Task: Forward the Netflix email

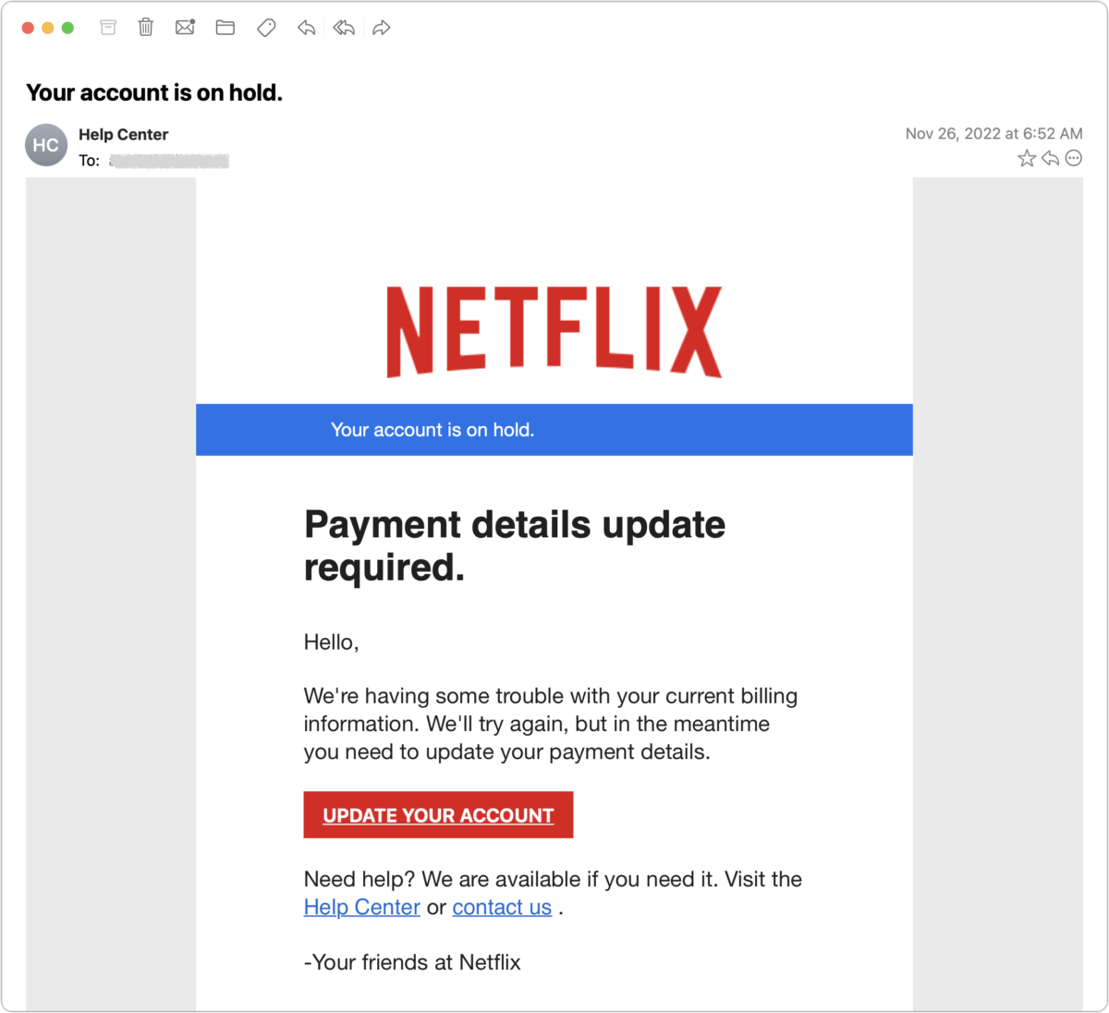Action: [382, 27]
